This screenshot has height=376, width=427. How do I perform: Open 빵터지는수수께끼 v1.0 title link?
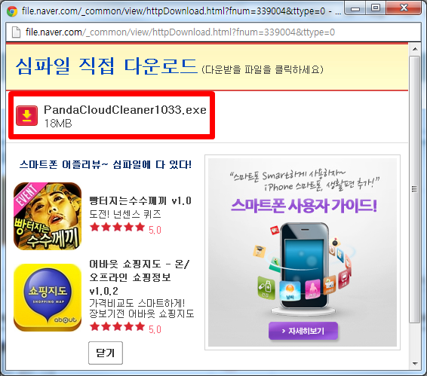140,201
